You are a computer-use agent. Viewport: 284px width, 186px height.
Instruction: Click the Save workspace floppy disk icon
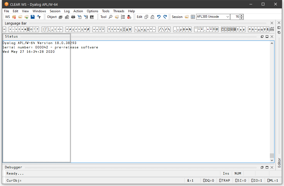point(33,17)
